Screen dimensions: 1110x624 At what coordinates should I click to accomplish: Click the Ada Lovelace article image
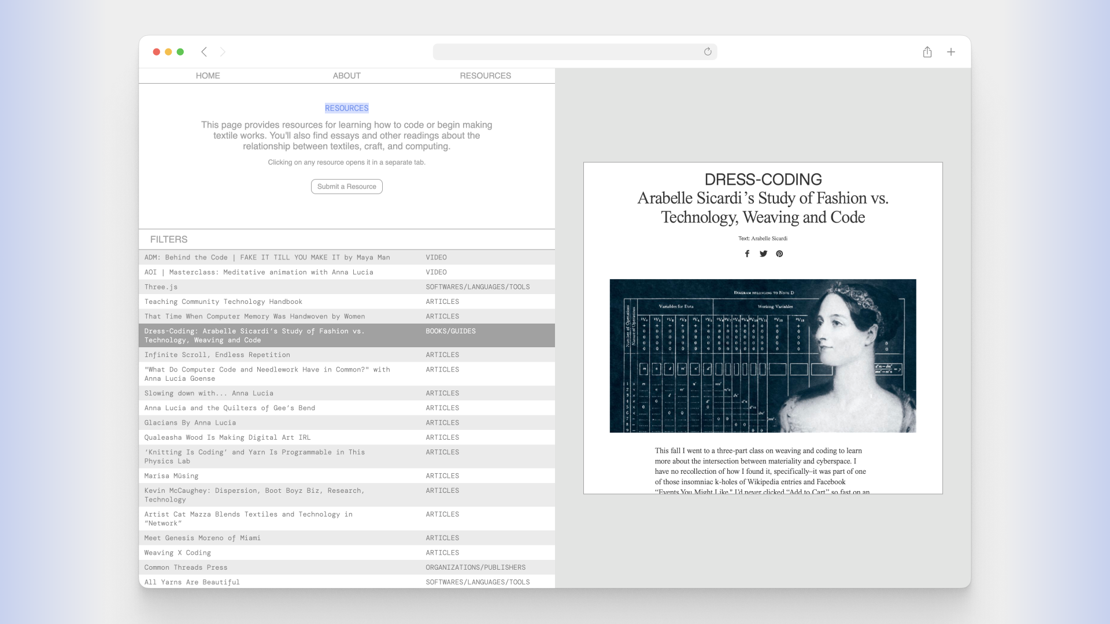tap(763, 356)
